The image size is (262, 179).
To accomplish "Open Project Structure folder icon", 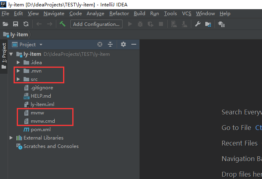I will coord(208,24).
